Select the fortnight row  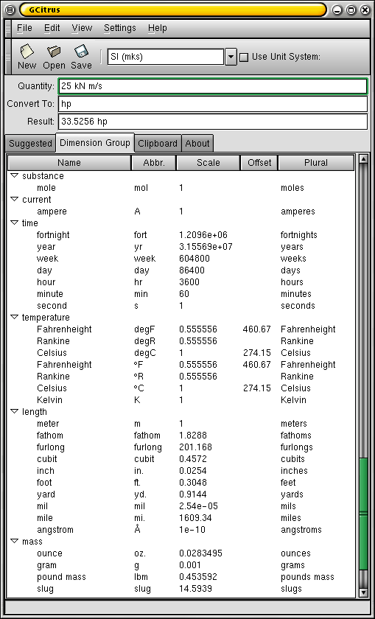pyautogui.click(x=181, y=235)
